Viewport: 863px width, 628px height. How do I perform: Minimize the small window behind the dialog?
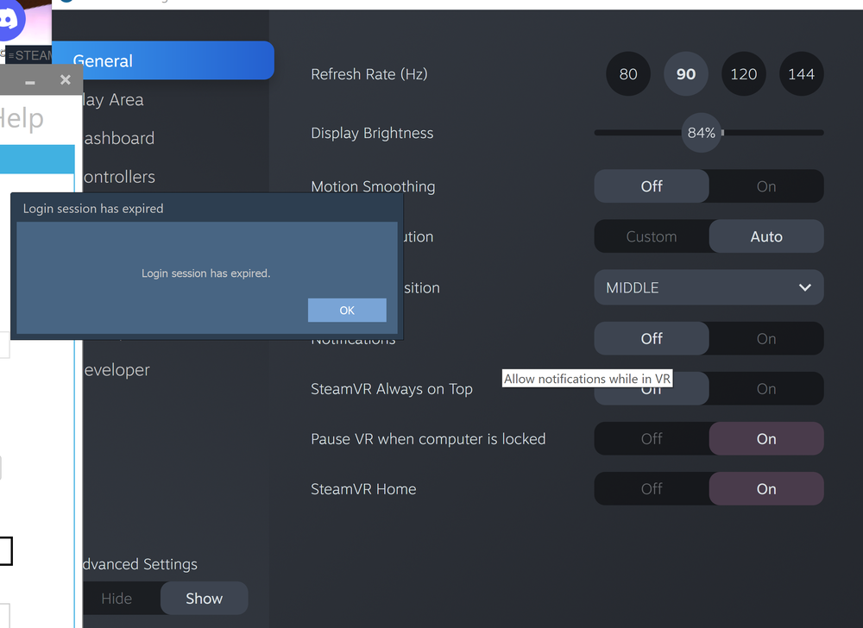tap(30, 83)
